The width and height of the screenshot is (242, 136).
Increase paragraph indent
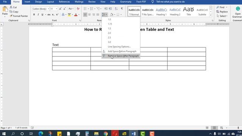click(110, 9)
